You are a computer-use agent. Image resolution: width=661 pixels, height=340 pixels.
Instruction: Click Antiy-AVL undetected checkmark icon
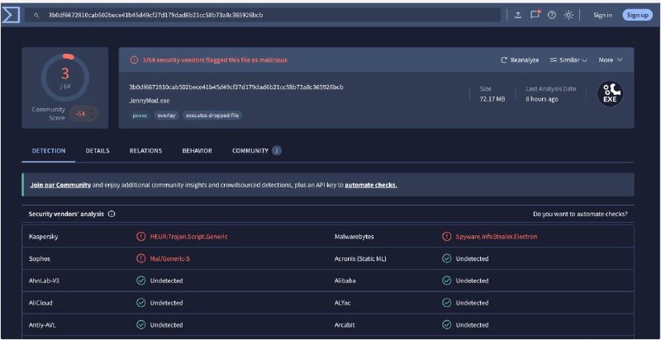tap(140, 325)
